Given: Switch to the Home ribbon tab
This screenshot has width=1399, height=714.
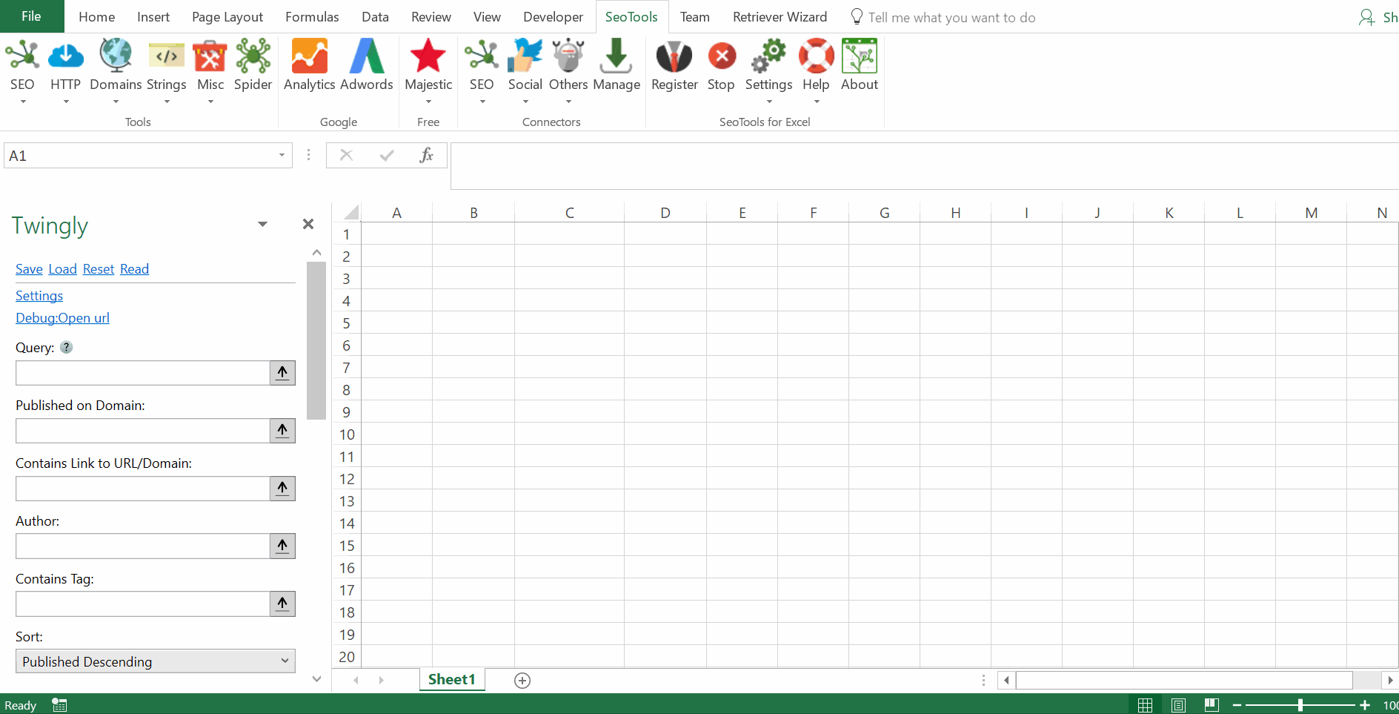Looking at the screenshot, I should tap(97, 17).
